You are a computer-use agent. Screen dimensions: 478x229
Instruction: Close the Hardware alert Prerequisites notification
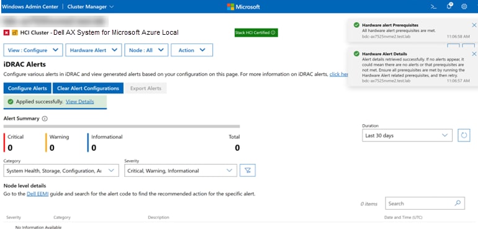[x=474, y=25]
